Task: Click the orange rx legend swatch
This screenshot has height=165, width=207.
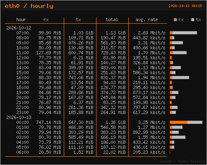Action: [x=175, y=19]
